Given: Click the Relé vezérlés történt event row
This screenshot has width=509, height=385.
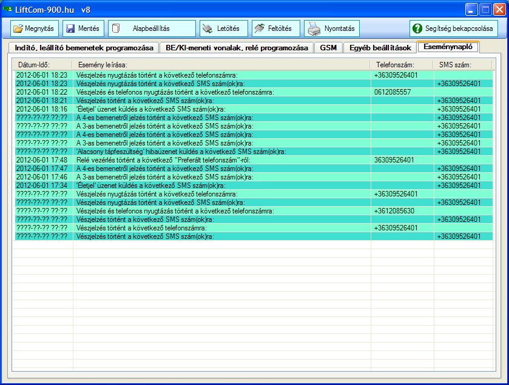Looking at the screenshot, I should [x=253, y=160].
